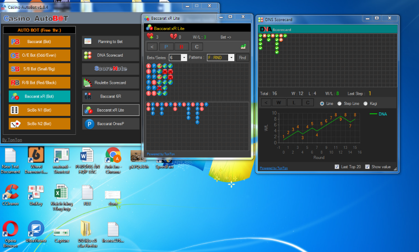419x252 pixels.
Task: Open the FILE text document icon
Action: point(87,195)
